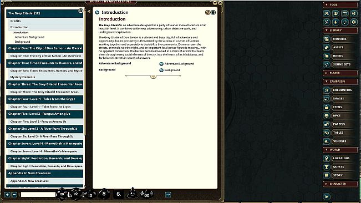This screenshot has width=361, height=203.
Task: Click the Parcels icon
Action: 327,124
